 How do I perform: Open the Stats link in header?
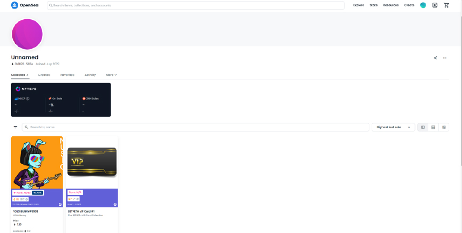click(374, 5)
